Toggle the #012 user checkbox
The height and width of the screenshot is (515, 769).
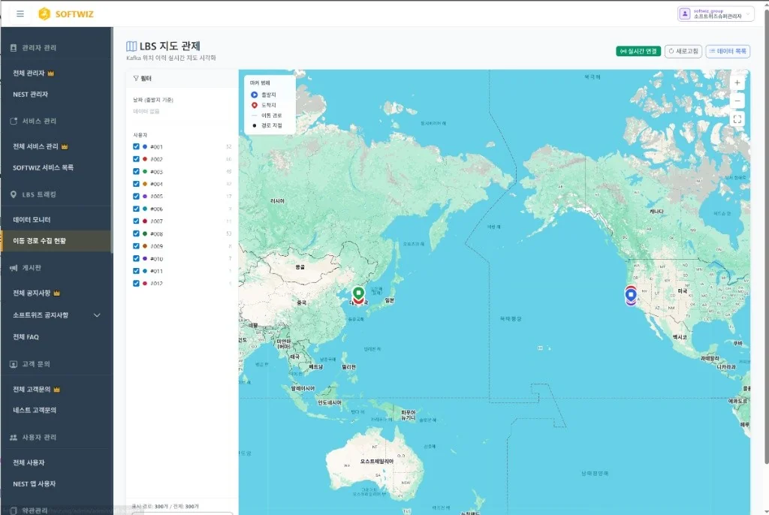tap(136, 284)
